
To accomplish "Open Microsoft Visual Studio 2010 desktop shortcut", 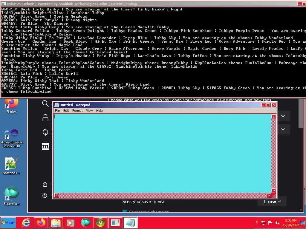I will (11, 138).
